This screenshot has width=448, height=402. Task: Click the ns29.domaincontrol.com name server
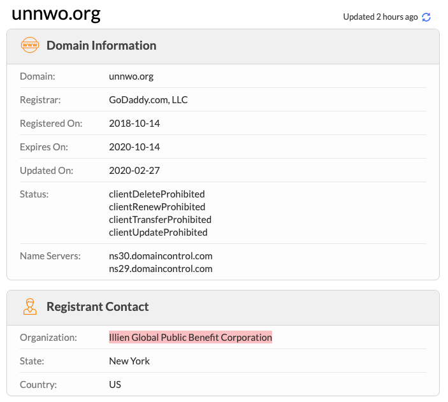pyautogui.click(x=161, y=268)
